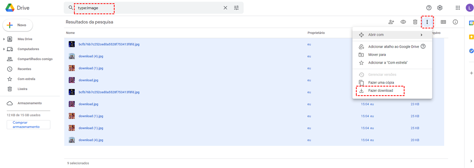Open the Google apps grid

pyautogui.click(x=458, y=8)
